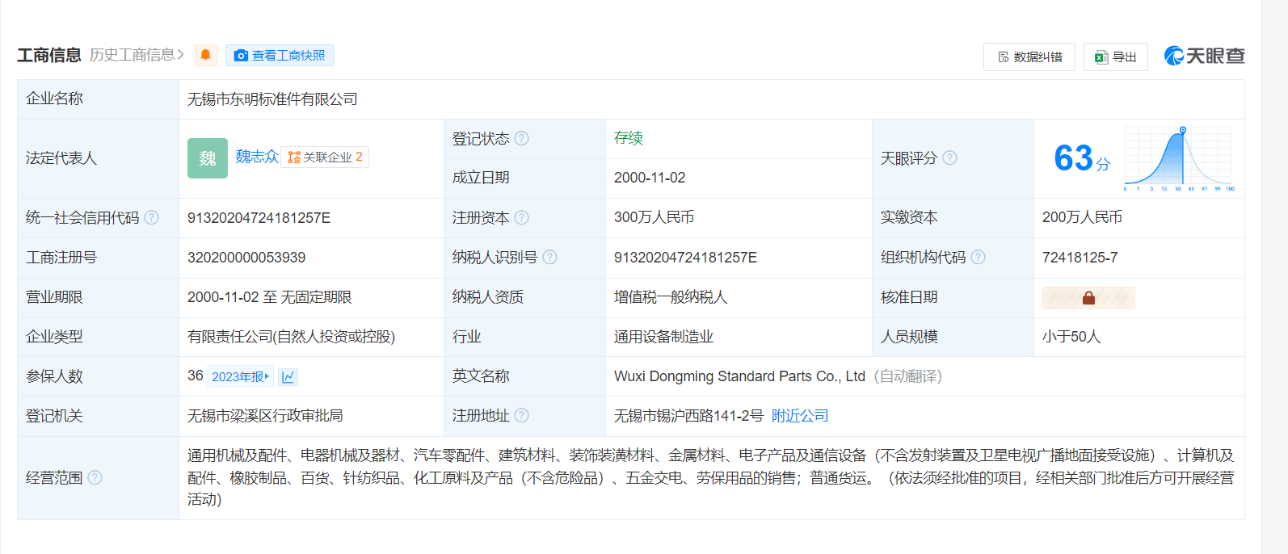This screenshot has height=554, width=1288.
Task: Open 历史工商信息 link
Action: (x=137, y=55)
